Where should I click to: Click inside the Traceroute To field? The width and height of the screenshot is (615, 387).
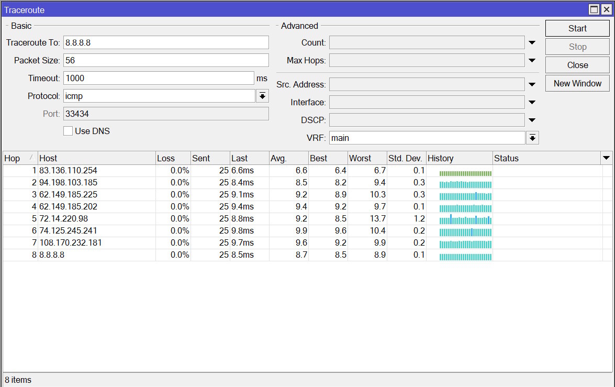tap(166, 42)
